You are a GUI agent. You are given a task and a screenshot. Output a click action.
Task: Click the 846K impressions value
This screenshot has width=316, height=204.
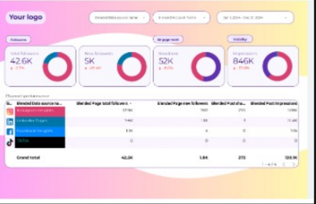coord(243,61)
